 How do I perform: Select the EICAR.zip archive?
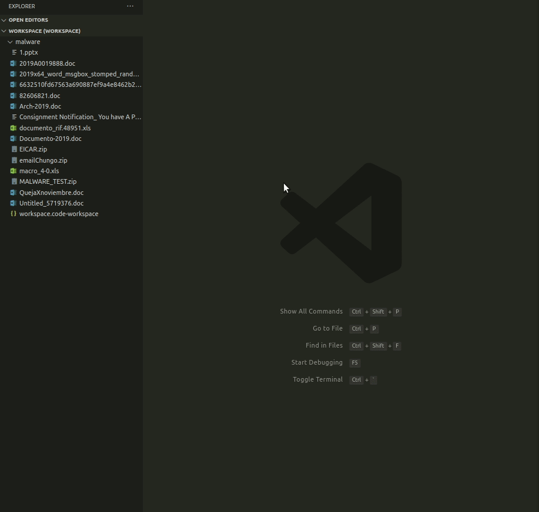tap(33, 149)
